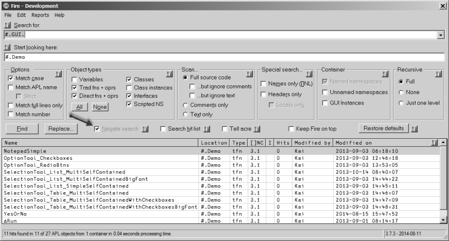Viewport: 449px width, 241px height.
Task: Open the File menu
Action: 8,15
